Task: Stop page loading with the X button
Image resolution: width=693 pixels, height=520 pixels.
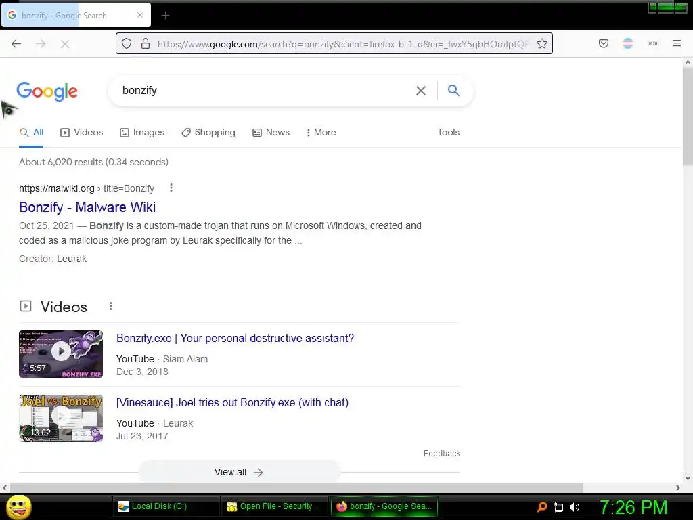Action: tap(65, 44)
